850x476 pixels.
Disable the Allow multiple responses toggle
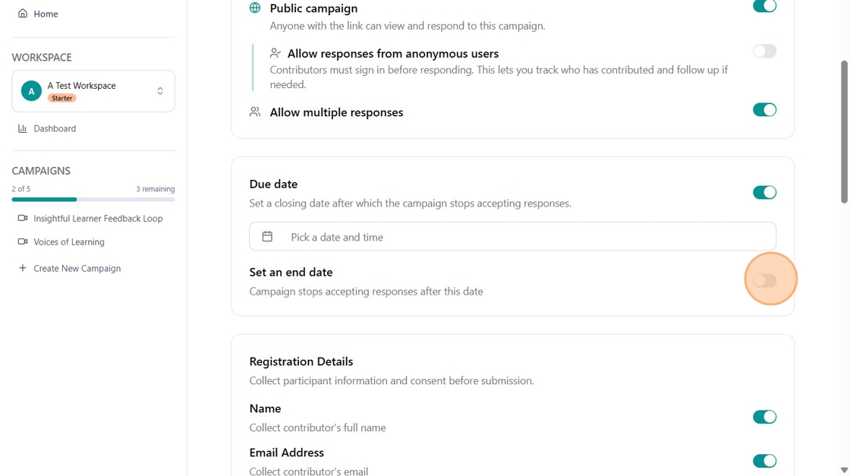tap(764, 110)
